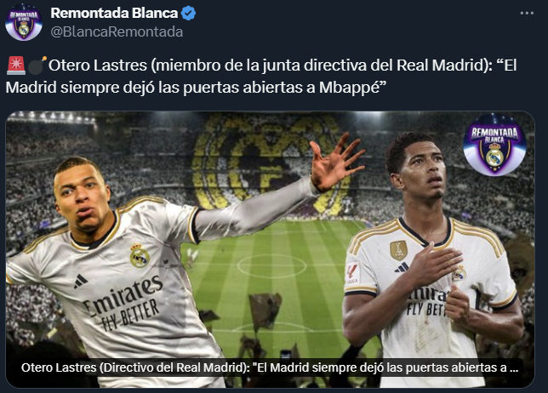Click the Emirates Fly Better text on left jersey
This screenshot has height=393, width=548.
(124, 304)
